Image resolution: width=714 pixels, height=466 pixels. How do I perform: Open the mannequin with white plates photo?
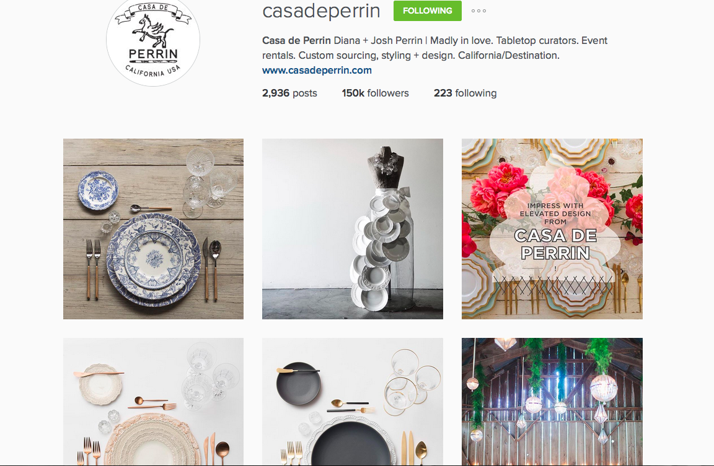(x=353, y=229)
